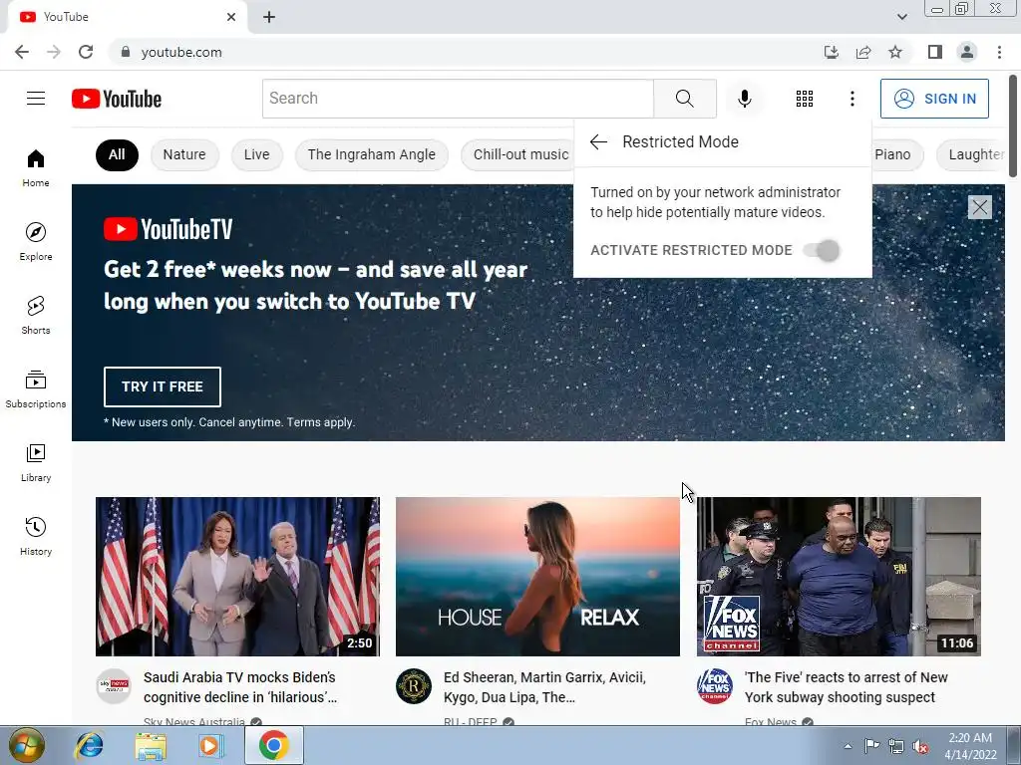Select the Nature filter chip
Image resolution: width=1021 pixels, height=765 pixels.
pos(184,154)
